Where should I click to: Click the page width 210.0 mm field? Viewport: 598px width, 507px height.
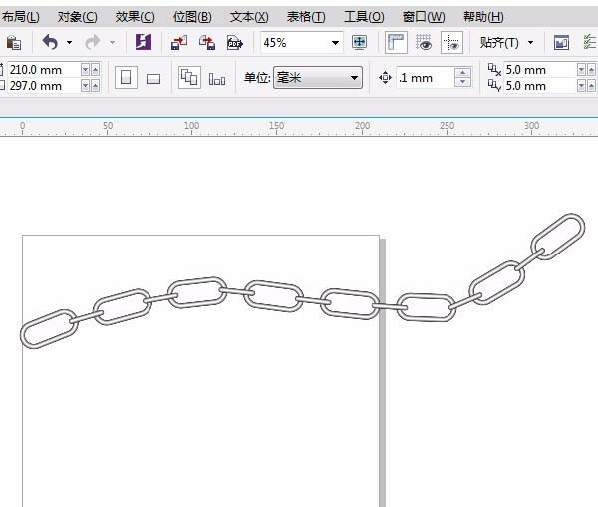click(x=44, y=70)
